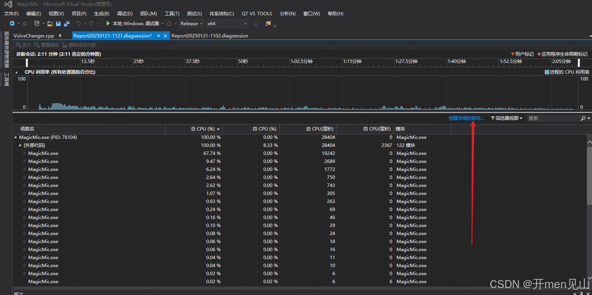Image resolution: width=592 pixels, height=295 pixels.
Task: Pin the Report20250121-1121.diagsession tab
Action: (x=158, y=35)
